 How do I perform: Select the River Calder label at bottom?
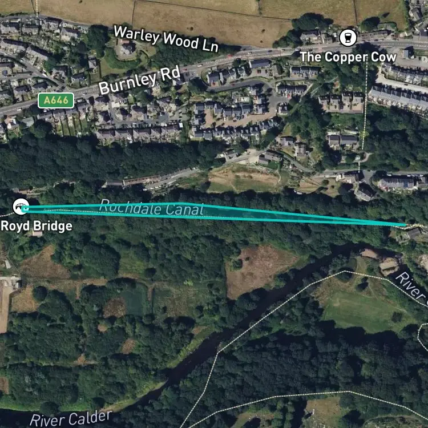[71, 419]
